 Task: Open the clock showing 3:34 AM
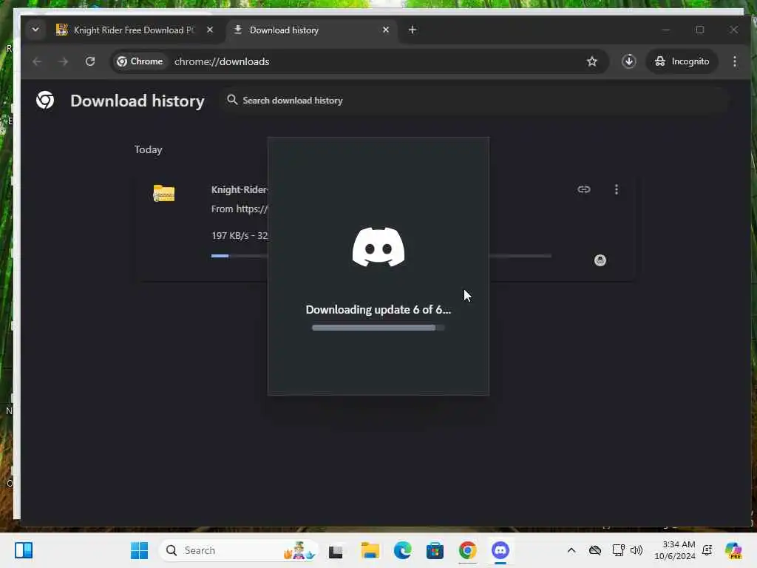675,550
